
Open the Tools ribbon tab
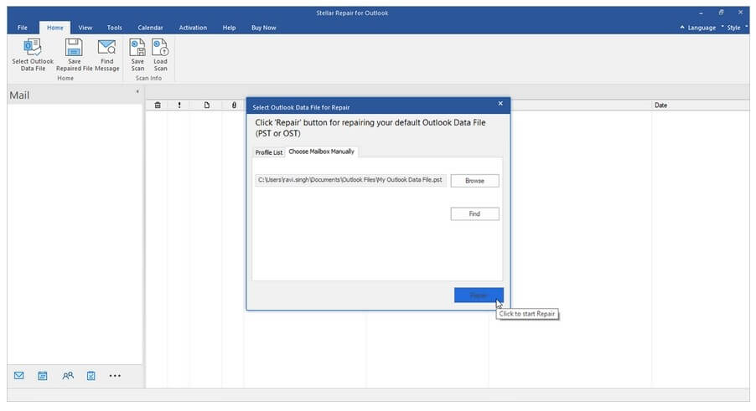(x=114, y=28)
